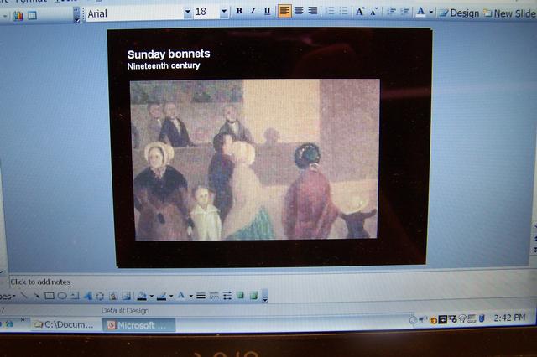Image resolution: width=537 pixels, height=357 pixels.
Task: Select the Rectangle drawing tool
Action: coord(50,296)
